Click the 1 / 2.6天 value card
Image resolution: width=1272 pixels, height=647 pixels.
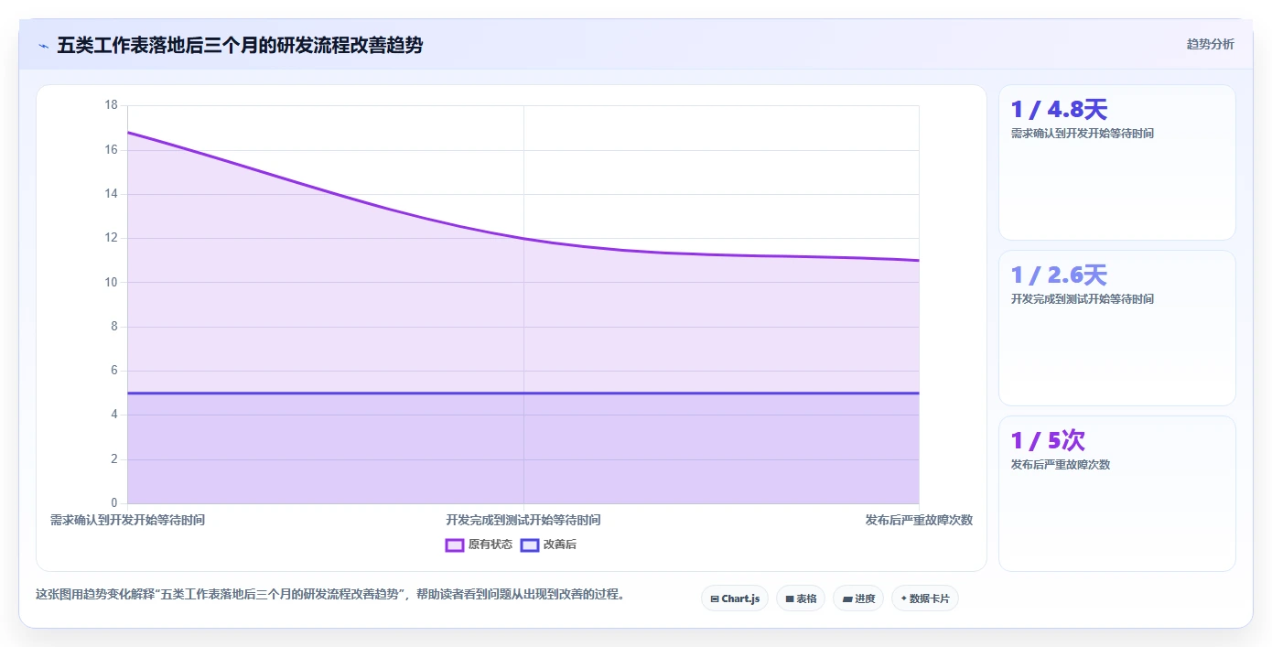tap(1117, 328)
